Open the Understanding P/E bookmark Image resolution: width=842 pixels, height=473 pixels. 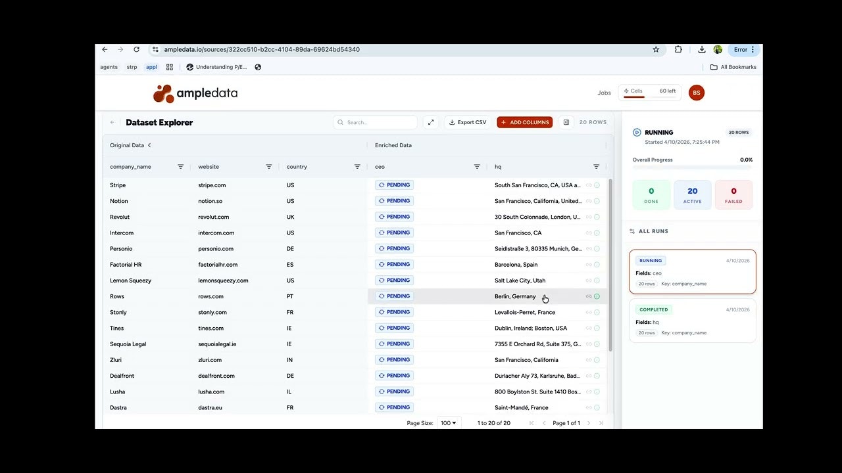click(216, 67)
